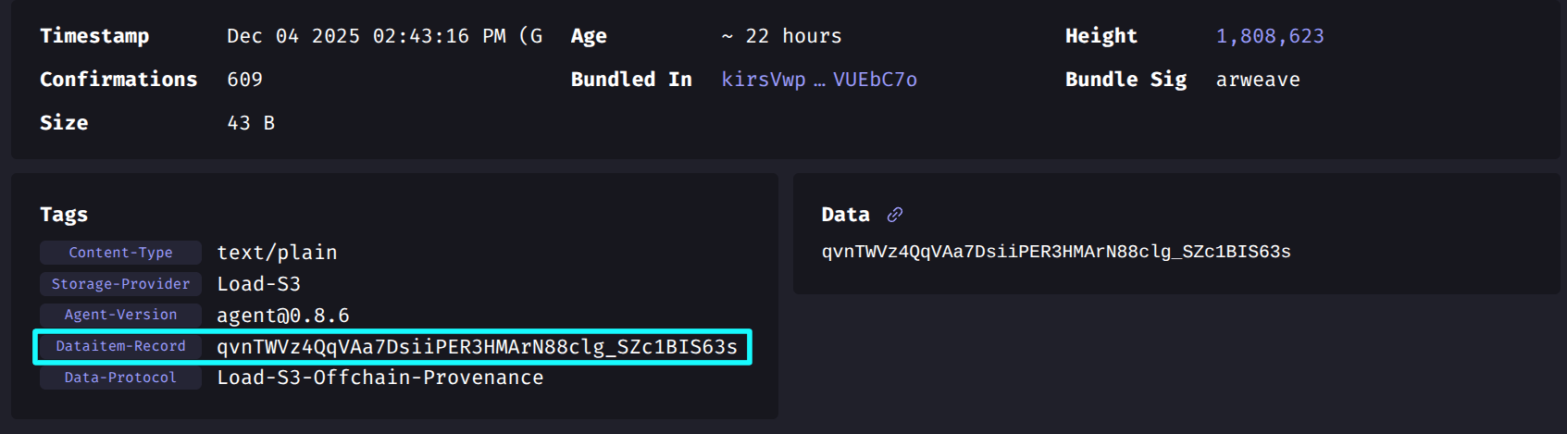Click the Content-Type tag badge
This screenshot has height=434, width=1567.
point(120,253)
